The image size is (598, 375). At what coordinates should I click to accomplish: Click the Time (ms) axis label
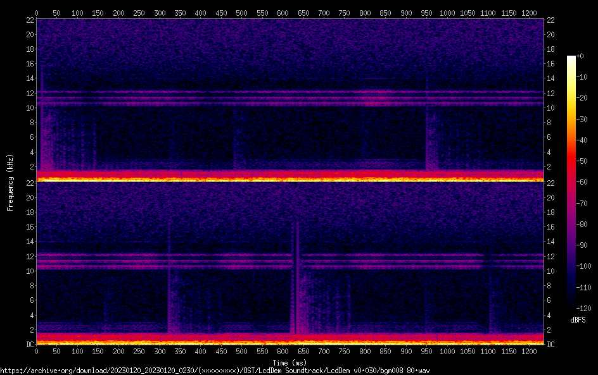(289, 362)
